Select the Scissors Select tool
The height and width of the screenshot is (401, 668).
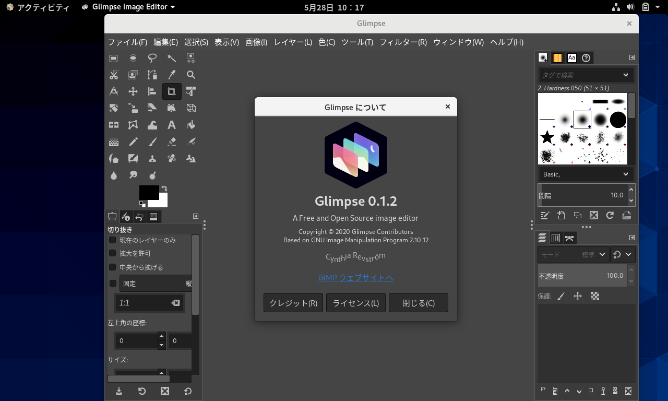coord(113,75)
